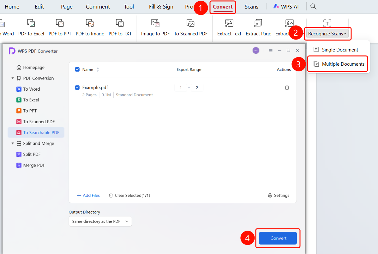This screenshot has width=378, height=254.
Task: Choose To Scanned PDF in sidebar
Action: [x=35, y=122]
